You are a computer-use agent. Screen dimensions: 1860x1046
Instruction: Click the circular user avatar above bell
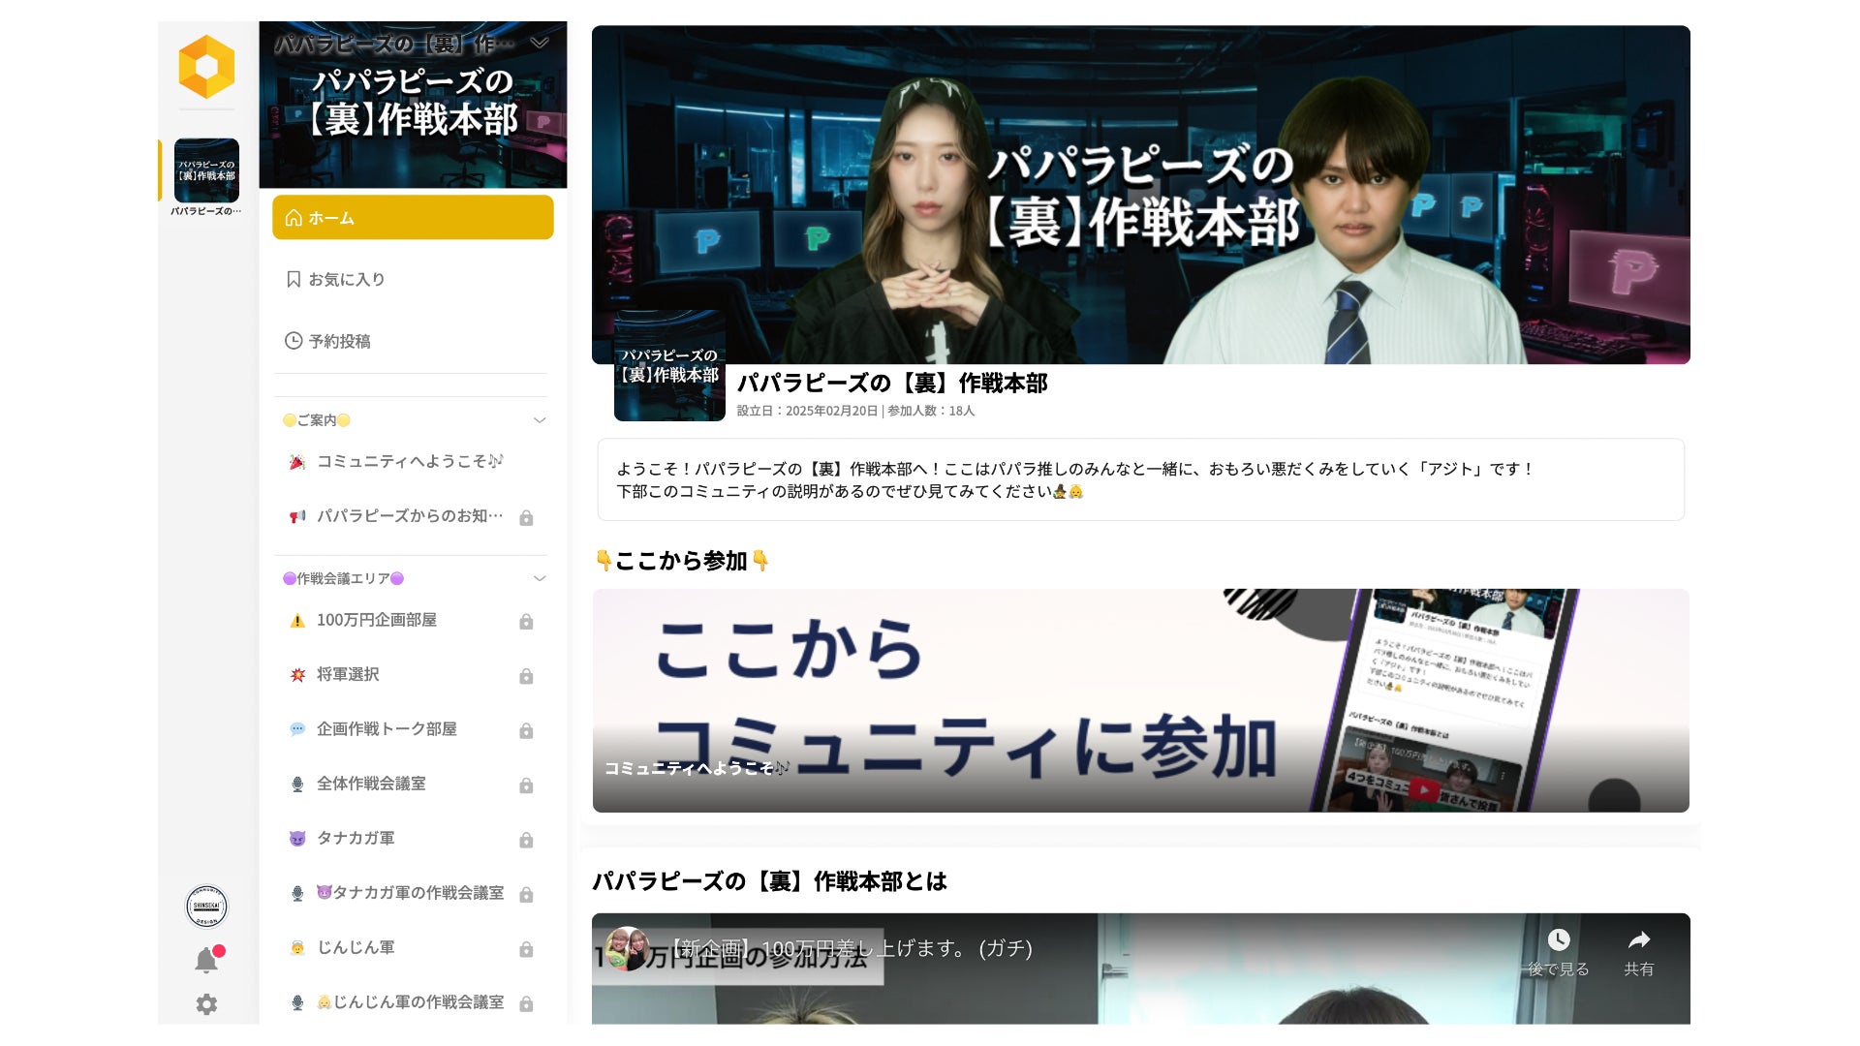point(206,907)
